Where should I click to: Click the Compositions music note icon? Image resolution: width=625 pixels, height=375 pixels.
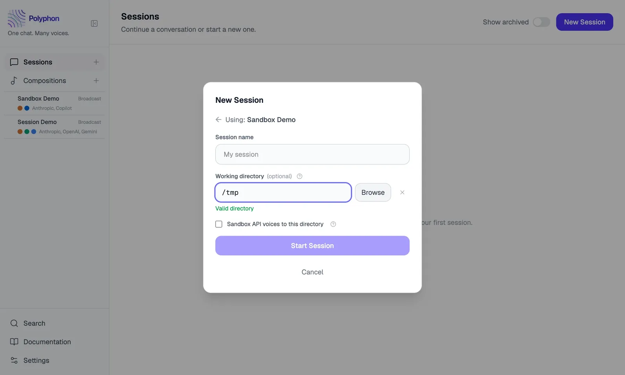[x=14, y=80]
